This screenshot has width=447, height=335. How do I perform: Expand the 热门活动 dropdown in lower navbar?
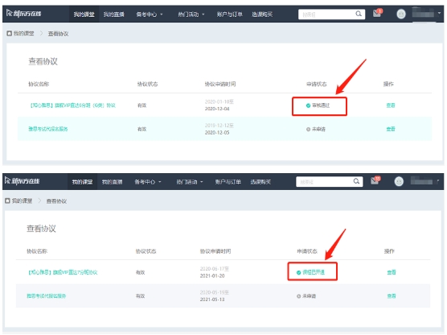coord(189,182)
